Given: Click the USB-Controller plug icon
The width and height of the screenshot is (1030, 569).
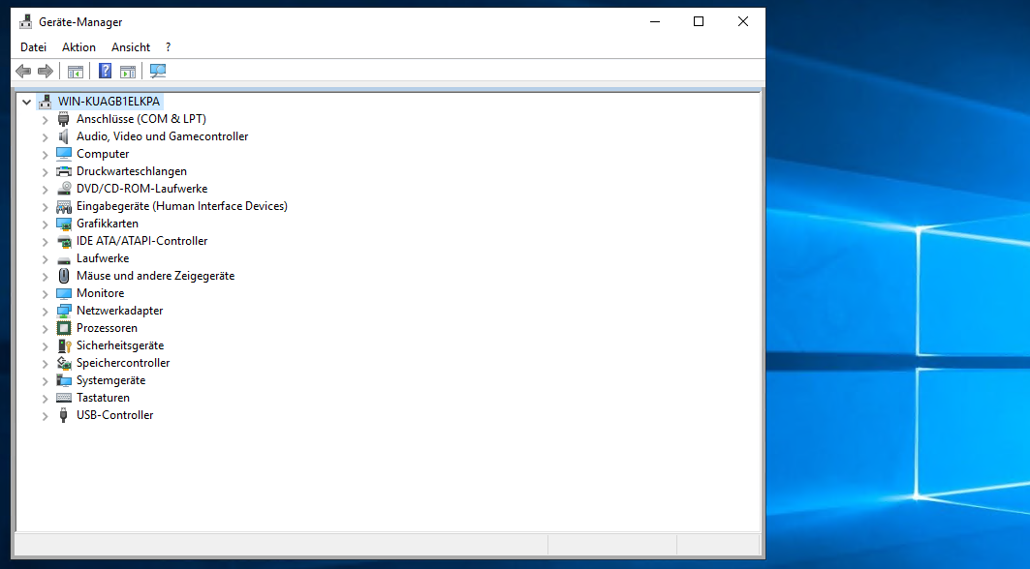Looking at the screenshot, I should (64, 415).
